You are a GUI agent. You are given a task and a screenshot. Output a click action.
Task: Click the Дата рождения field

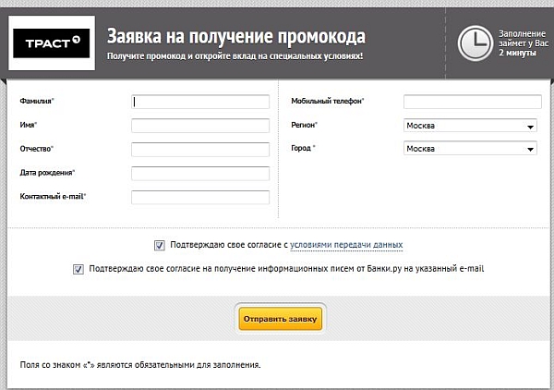tap(200, 173)
